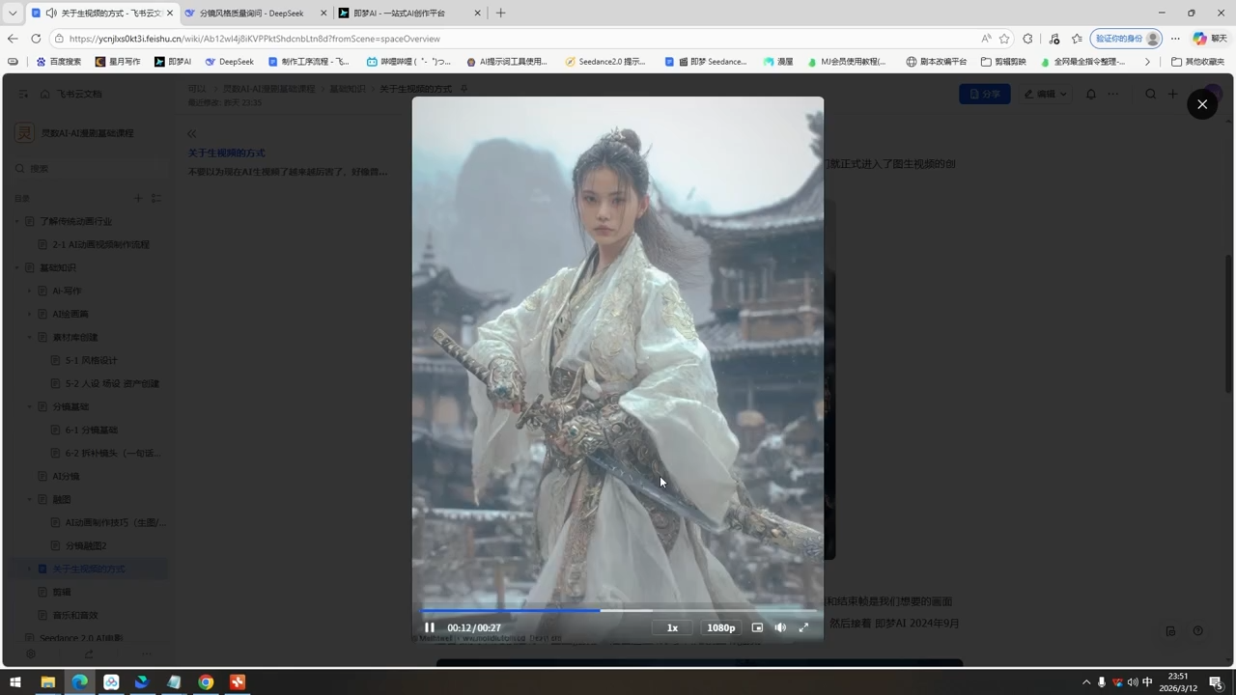Click the blue 分享 share button
The height and width of the screenshot is (695, 1236).
pos(984,94)
